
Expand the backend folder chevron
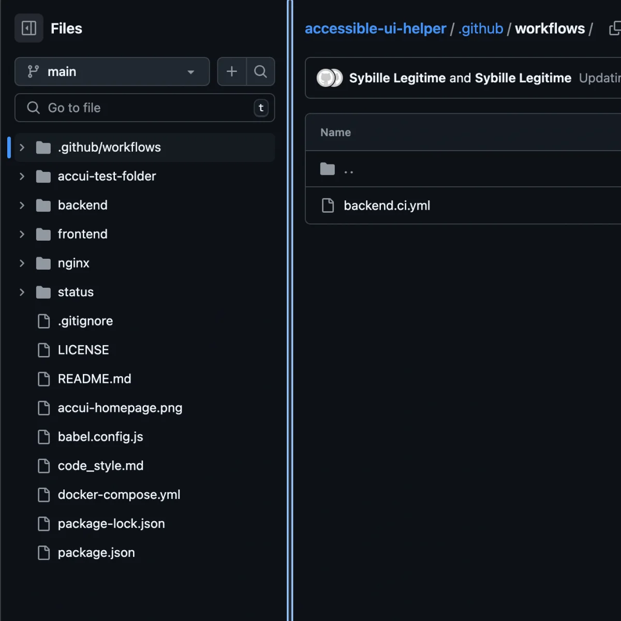pos(22,205)
